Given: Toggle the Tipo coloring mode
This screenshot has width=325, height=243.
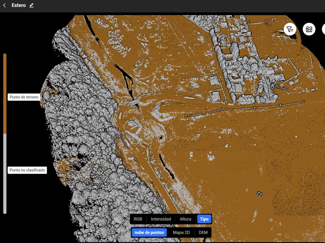Looking at the screenshot, I should [x=204, y=219].
